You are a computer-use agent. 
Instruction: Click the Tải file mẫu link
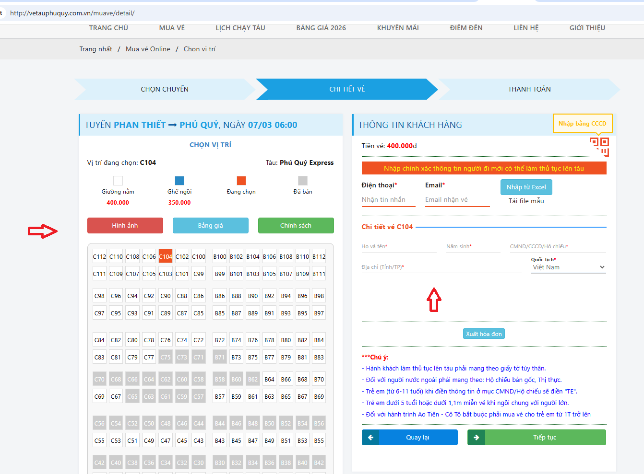[526, 201]
